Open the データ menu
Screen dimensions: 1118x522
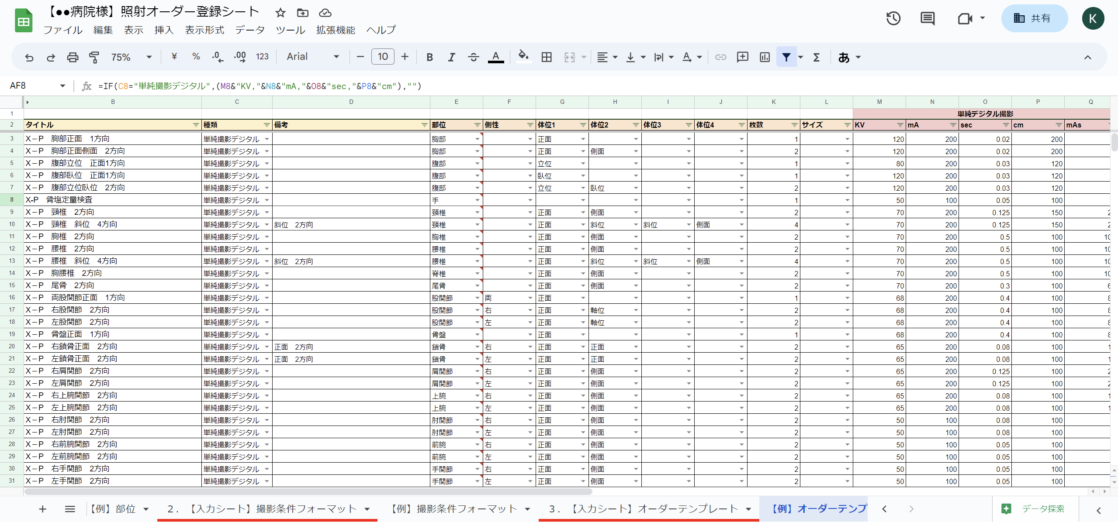point(249,30)
